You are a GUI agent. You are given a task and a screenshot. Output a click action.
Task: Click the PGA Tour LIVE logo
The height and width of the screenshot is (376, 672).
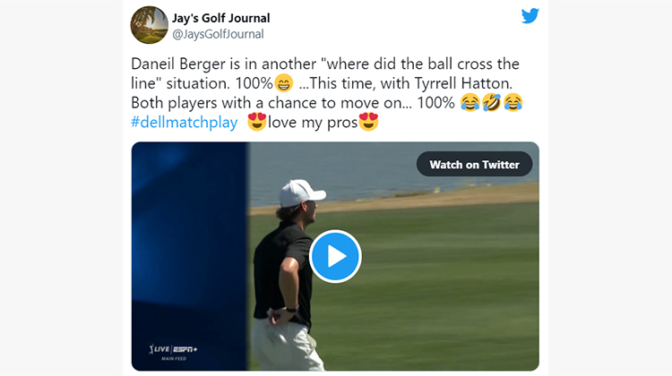pyautogui.click(x=159, y=349)
